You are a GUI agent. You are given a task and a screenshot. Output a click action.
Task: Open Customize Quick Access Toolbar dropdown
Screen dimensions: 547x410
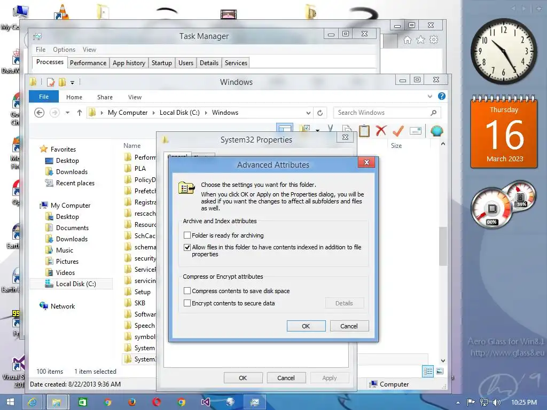72,83
